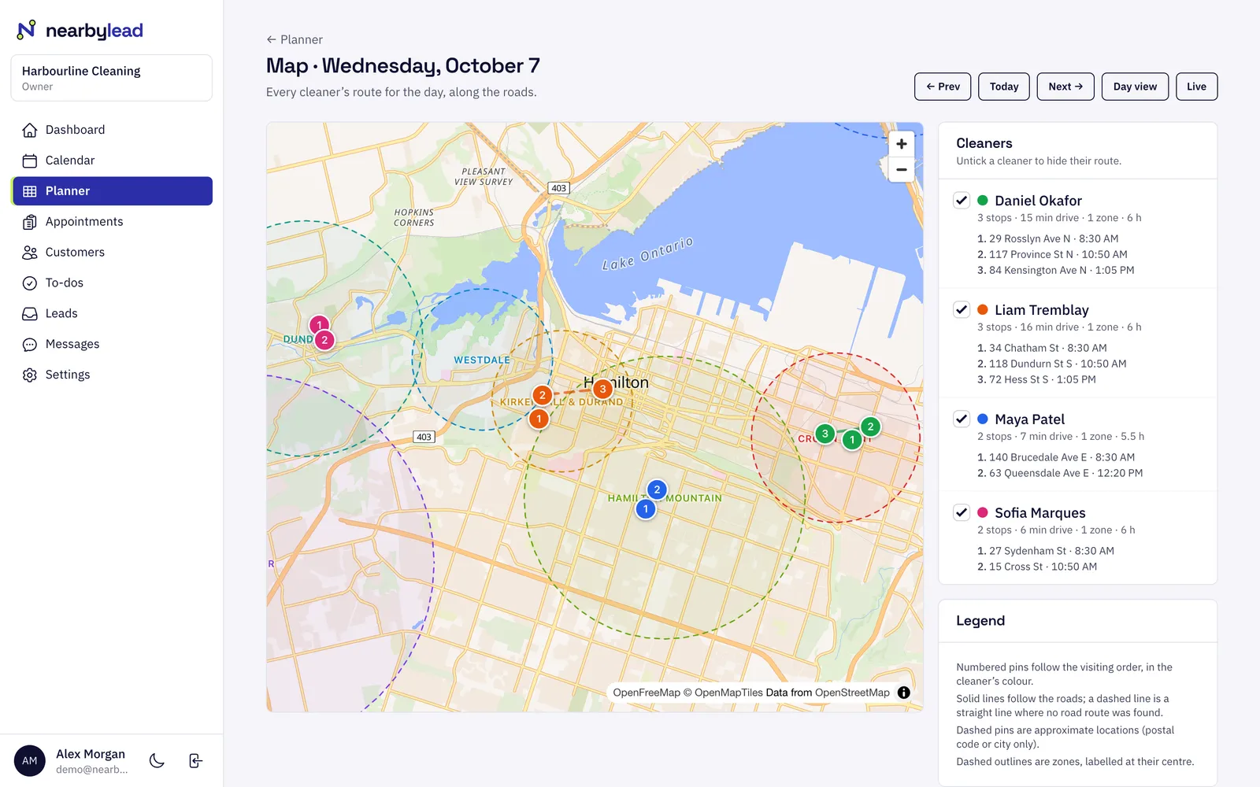Open the Dashboard home icon
The width and height of the screenshot is (1260, 787).
(30, 130)
